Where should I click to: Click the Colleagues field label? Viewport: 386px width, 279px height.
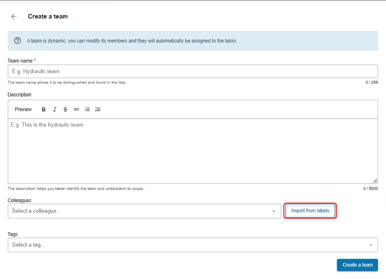point(20,200)
